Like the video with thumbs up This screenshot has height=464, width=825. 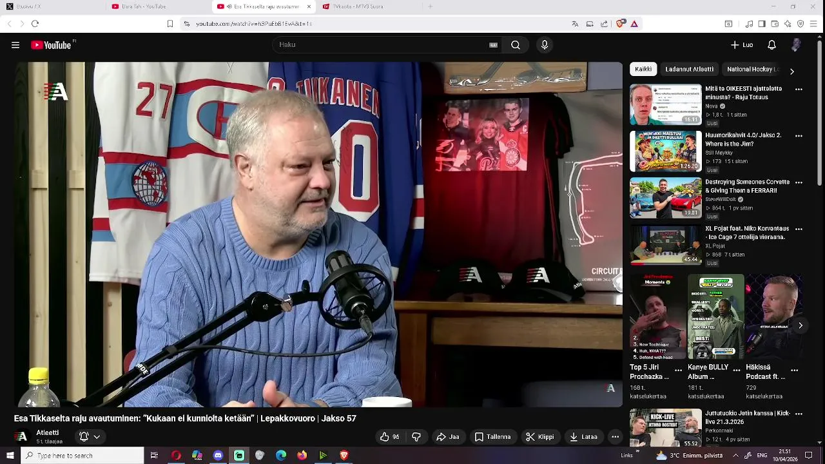click(389, 437)
